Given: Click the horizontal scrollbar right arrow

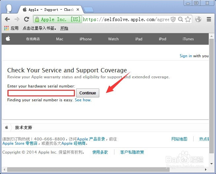Looking at the screenshot, I should [206, 170].
